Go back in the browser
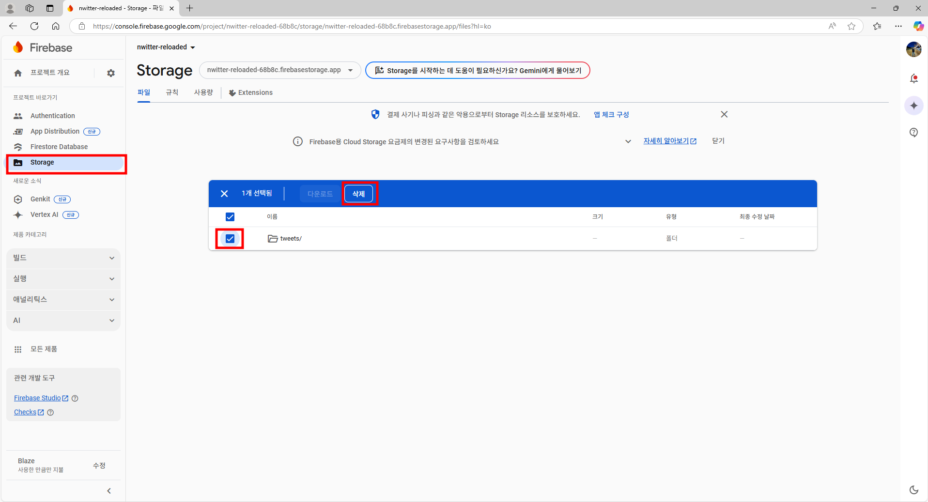Image resolution: width=928 pixels, height=502 pixels. click(x=13, y=26)
